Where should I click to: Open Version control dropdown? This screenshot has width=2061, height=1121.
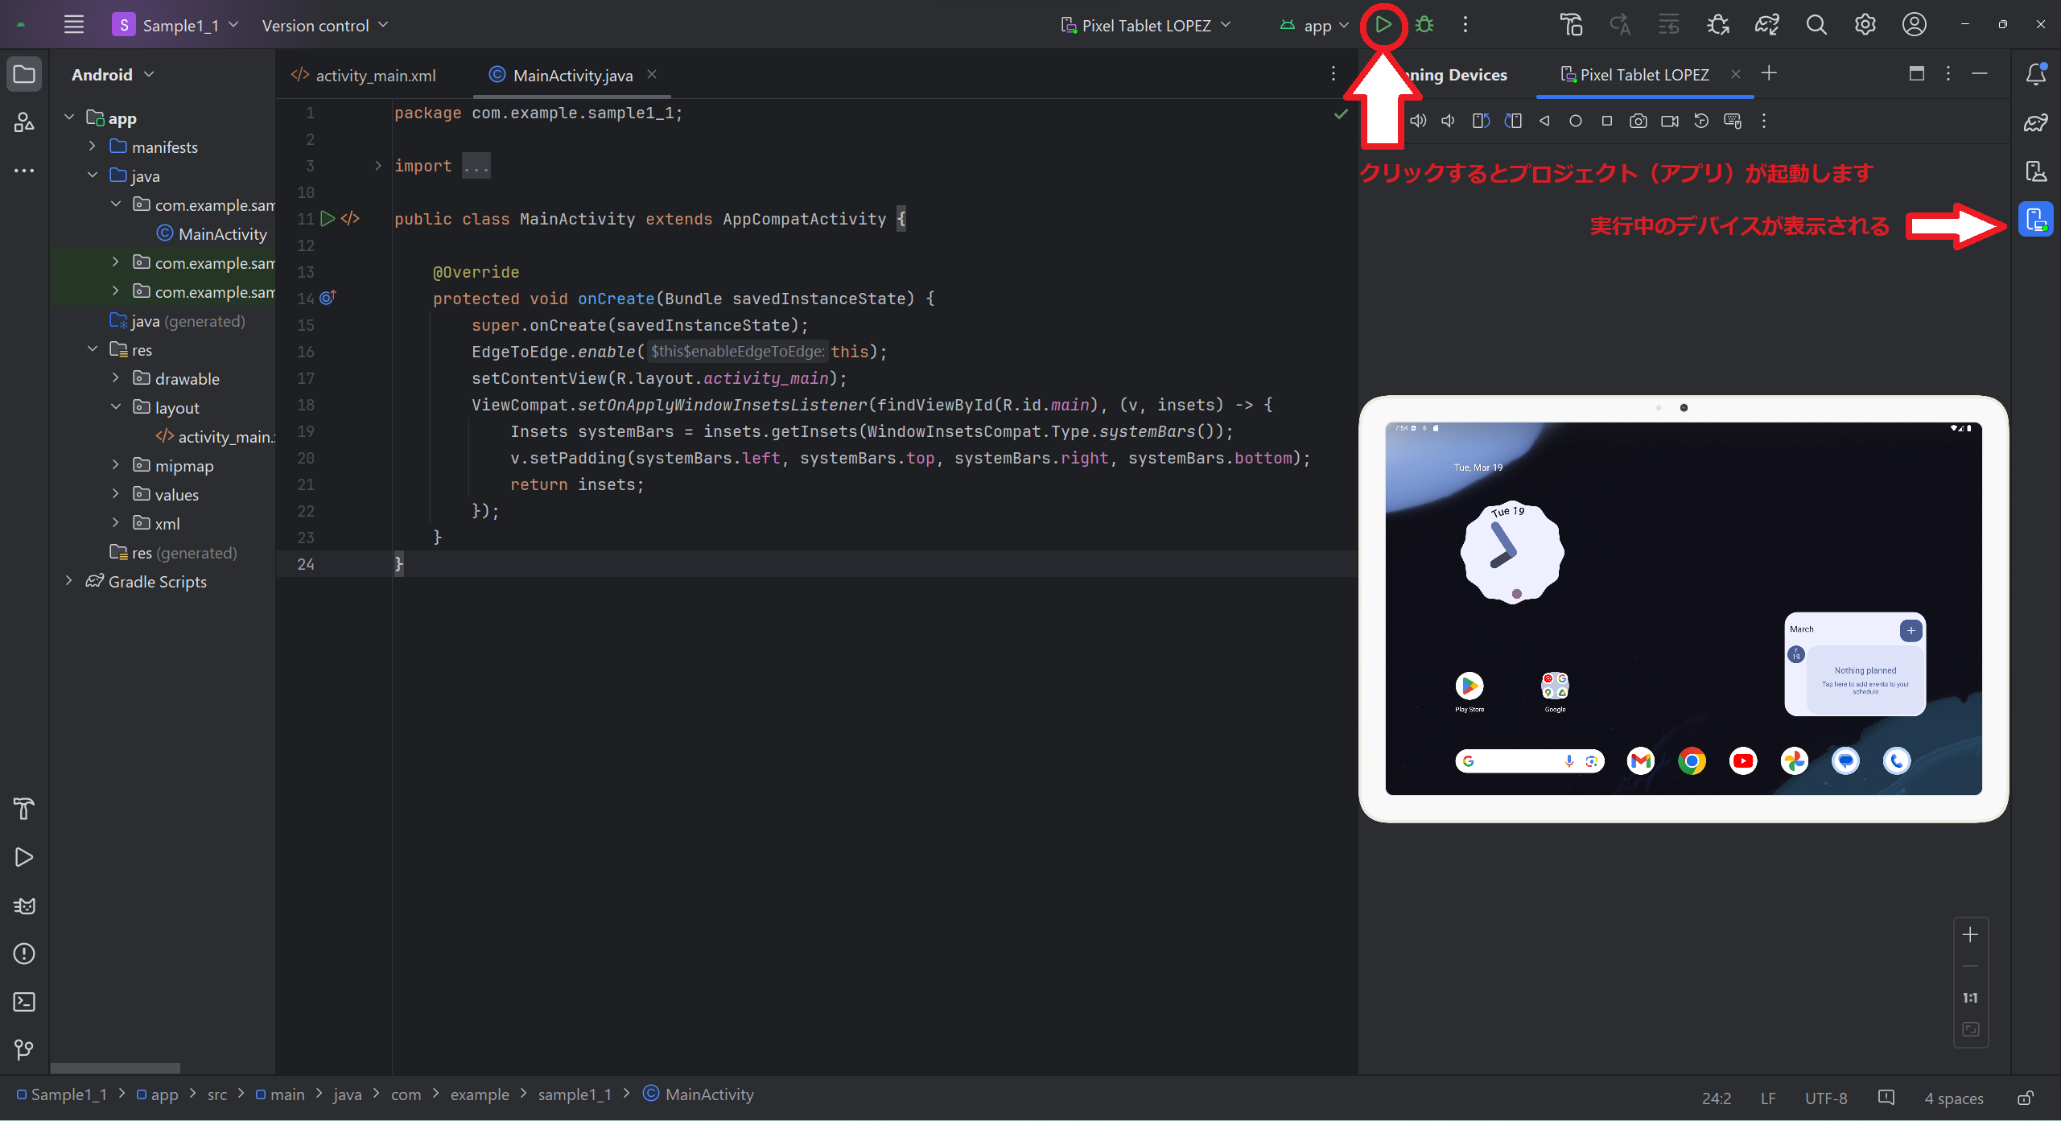click(x=325, y=25)
